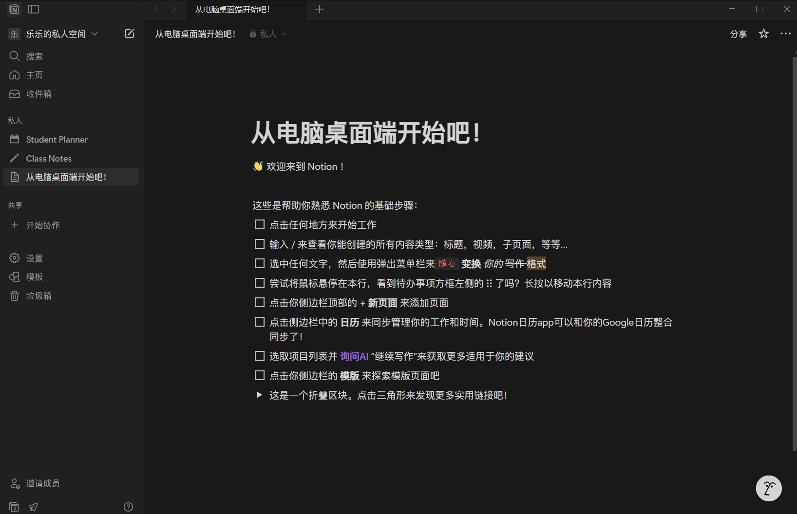Viewport: 797px width, 514px height.
Task: Check the 模版 to-do checkbox
Action: pyautogui.click(x=260, y=375)
